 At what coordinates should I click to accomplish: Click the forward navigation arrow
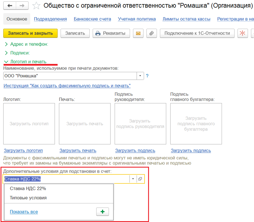coord(22,6)
